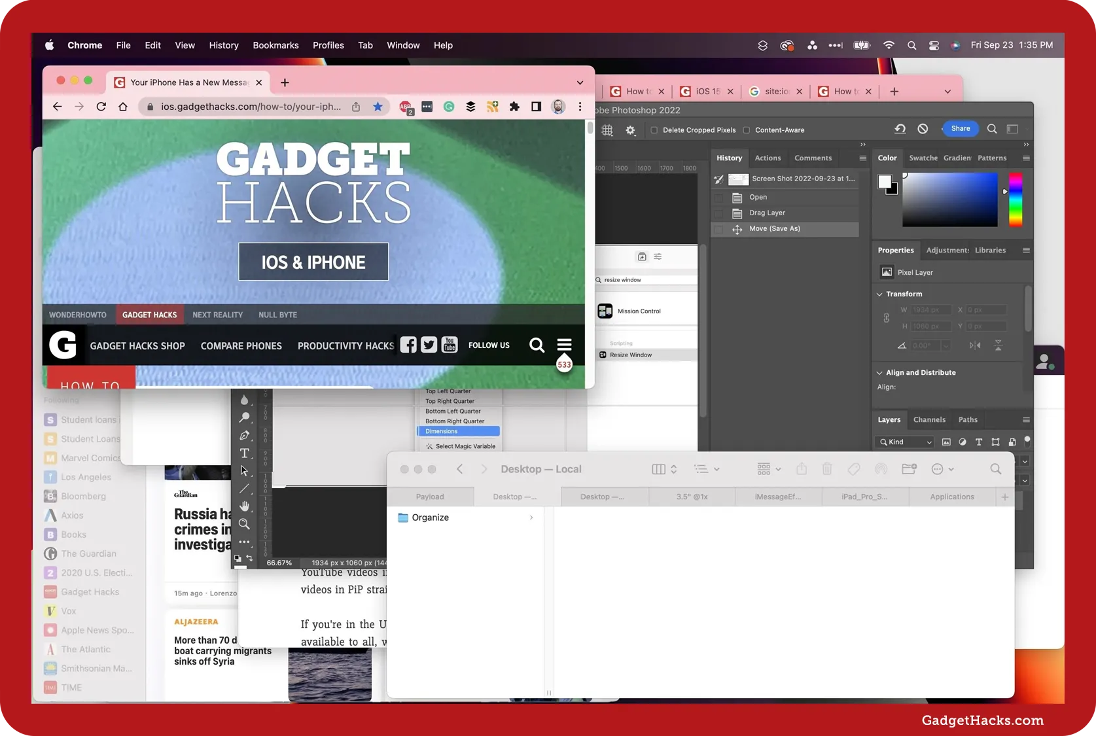Switch to the Applications tab in Finder
Screen dimensions: 1096x736
952,497
